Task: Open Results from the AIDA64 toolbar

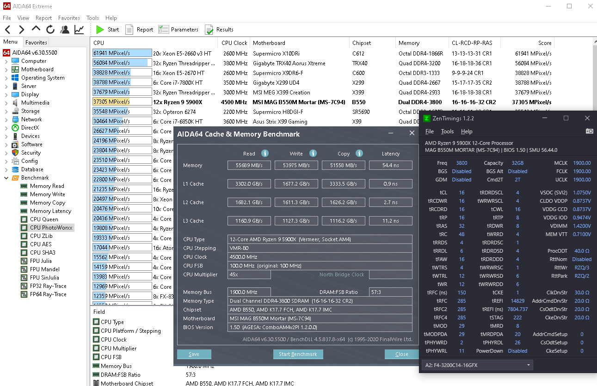Action: click(219, 30)
